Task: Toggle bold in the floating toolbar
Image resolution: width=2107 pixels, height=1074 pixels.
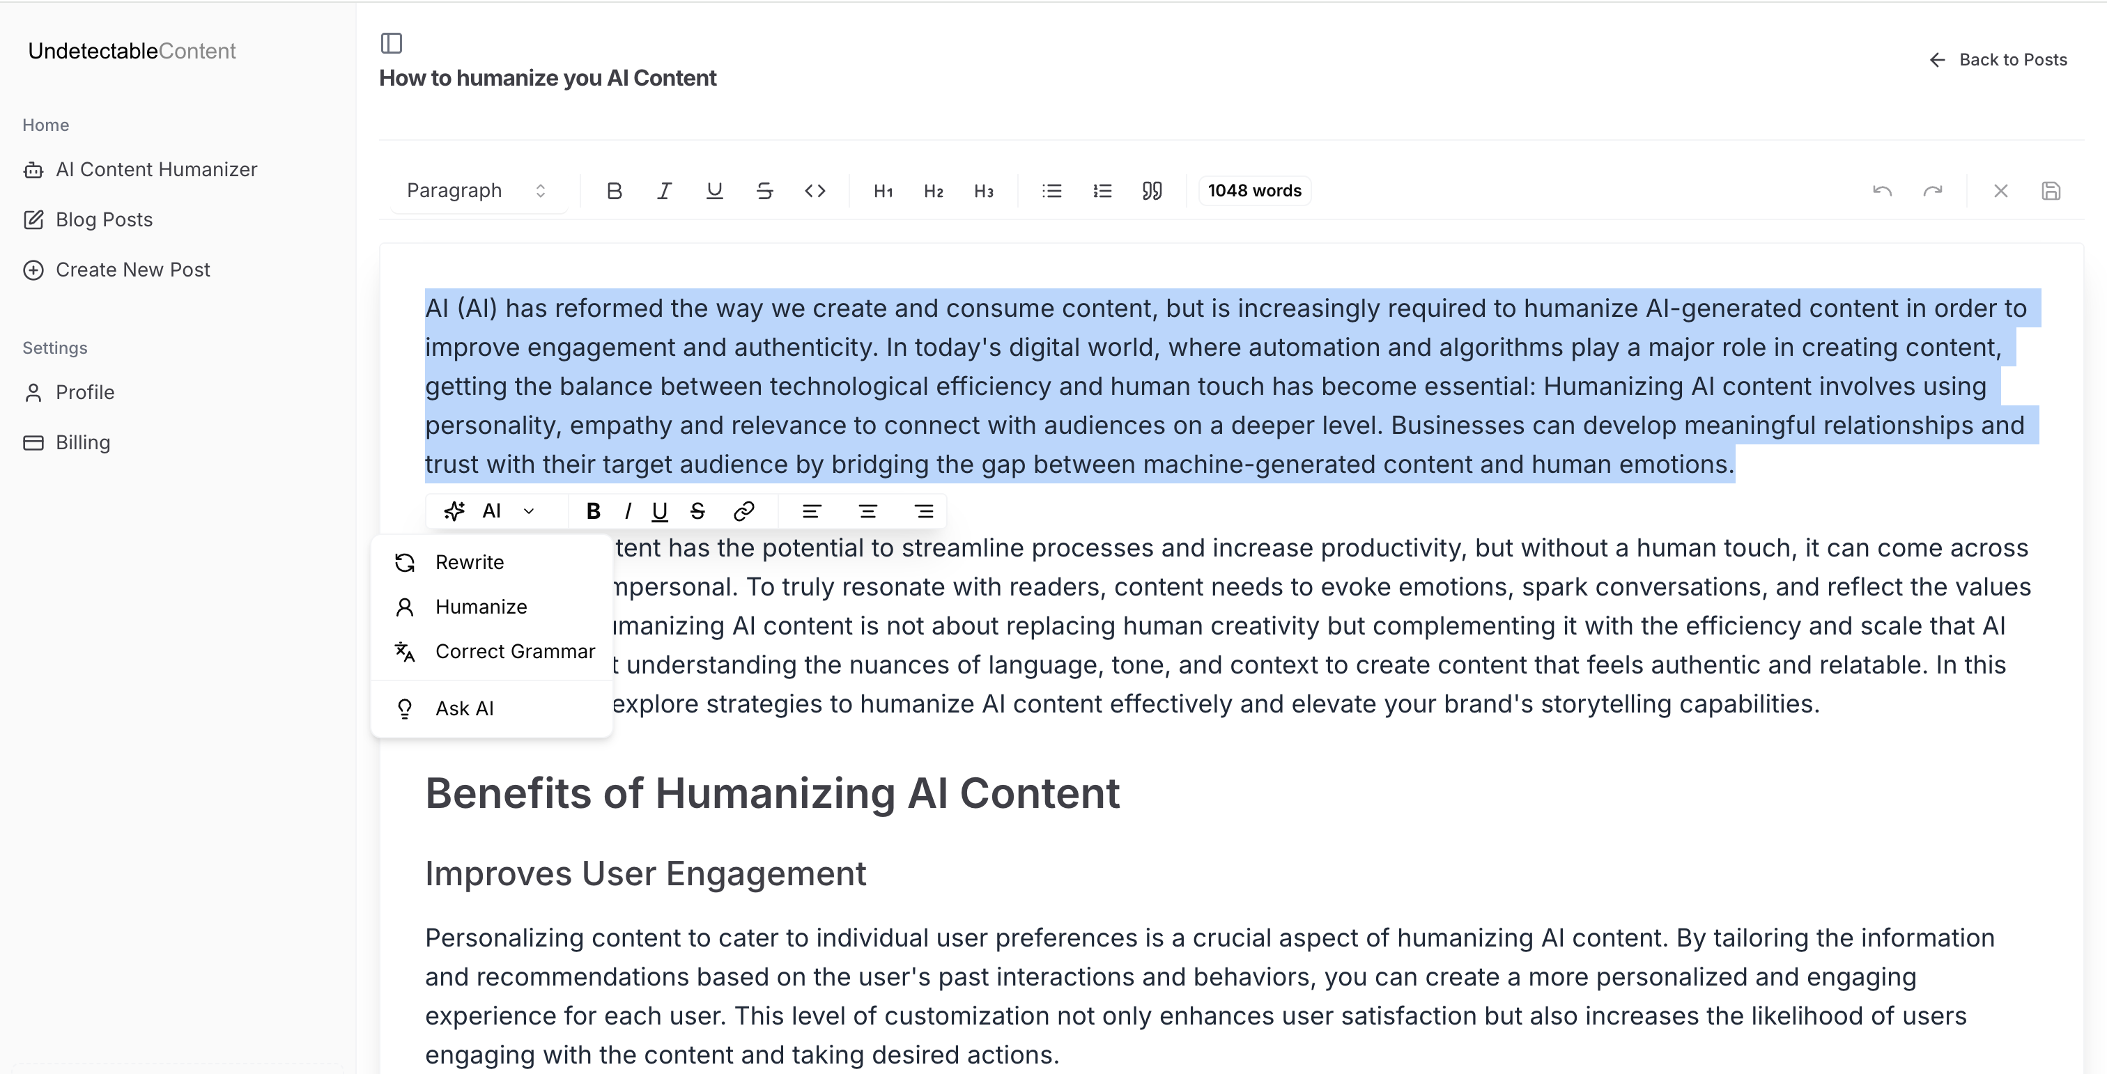Action: point(593,511)
